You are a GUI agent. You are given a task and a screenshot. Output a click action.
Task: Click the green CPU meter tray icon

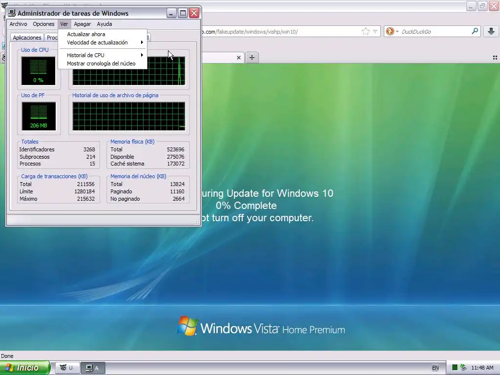pos(455,368)
